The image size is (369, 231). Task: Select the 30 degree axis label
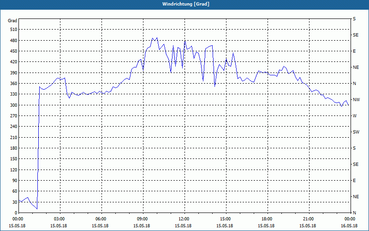click(15, 202)
